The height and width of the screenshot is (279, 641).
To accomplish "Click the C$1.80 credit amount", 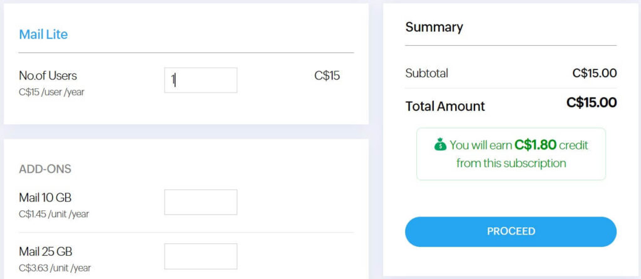I will (x=535, y=145).
